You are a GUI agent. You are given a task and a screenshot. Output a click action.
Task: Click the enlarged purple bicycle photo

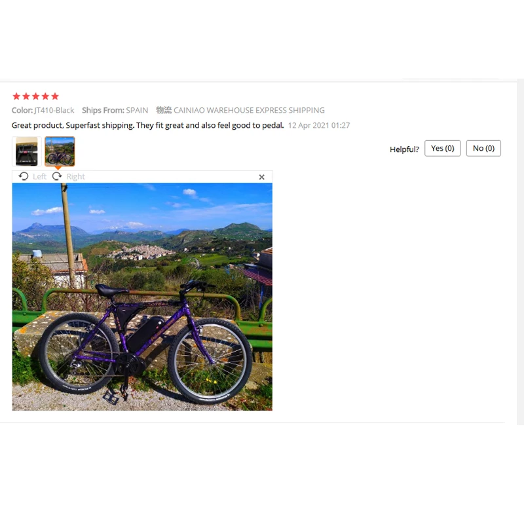(142, 297)
